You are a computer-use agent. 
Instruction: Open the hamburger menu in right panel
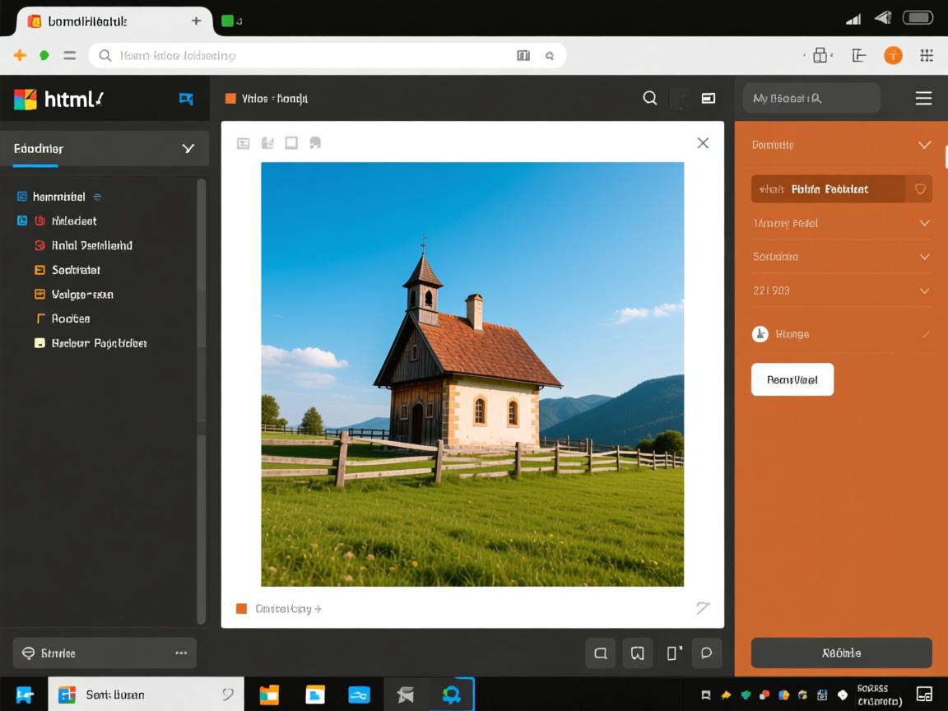923,99
